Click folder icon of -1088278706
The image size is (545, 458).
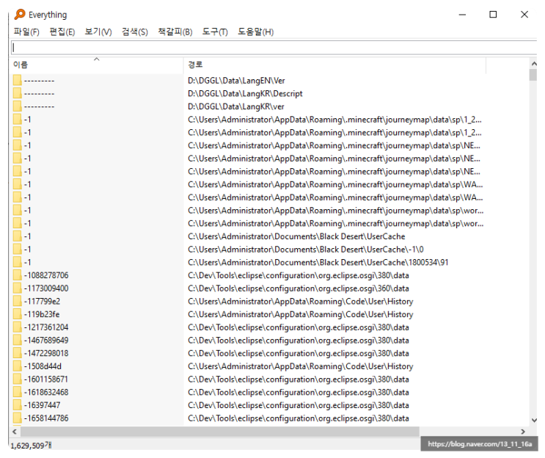pyautogui.click(x=18, y=275)
